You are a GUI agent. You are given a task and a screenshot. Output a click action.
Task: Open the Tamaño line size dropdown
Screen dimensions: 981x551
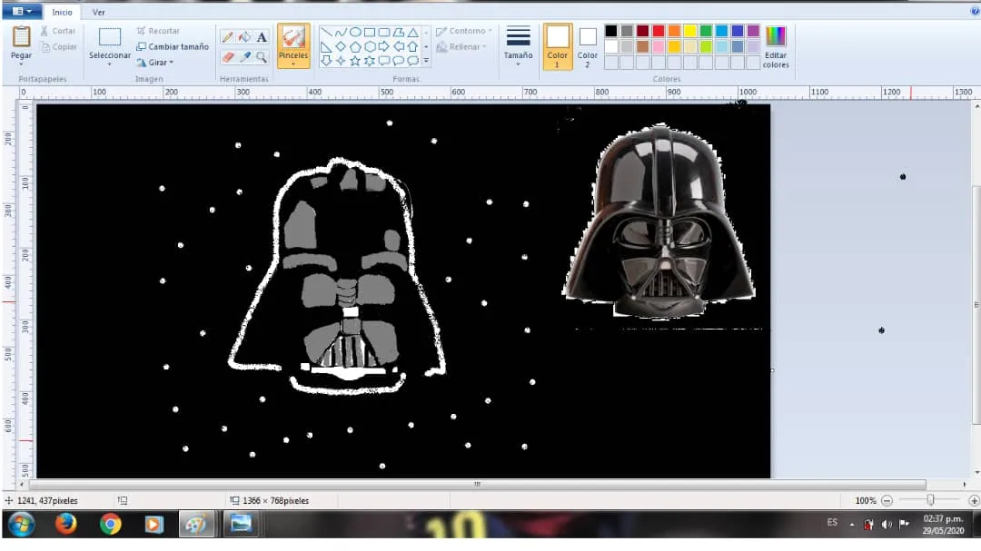518,45
